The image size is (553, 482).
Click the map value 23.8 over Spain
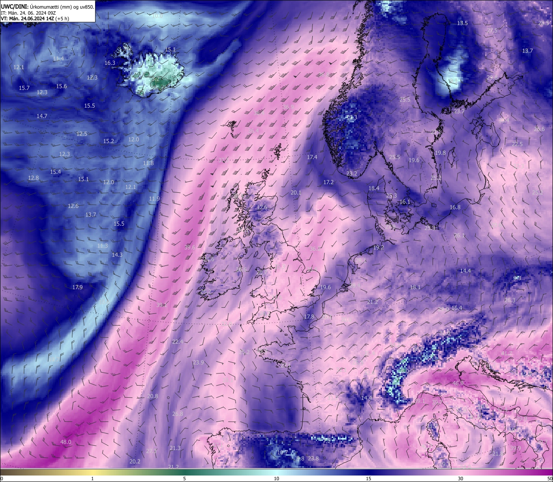tap(313, 458)
